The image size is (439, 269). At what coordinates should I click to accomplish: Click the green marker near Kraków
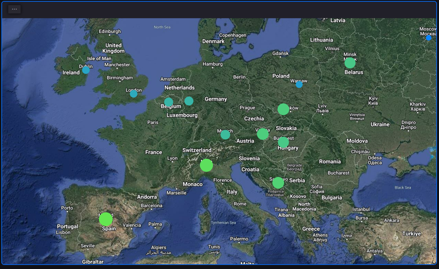pyautogui.click(x=283, y=109)
